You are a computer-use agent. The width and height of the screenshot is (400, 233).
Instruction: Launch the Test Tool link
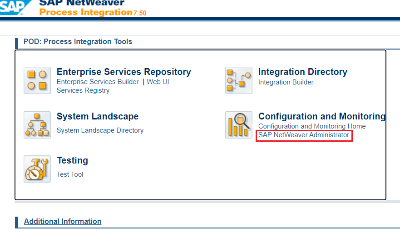click(70, 174)
